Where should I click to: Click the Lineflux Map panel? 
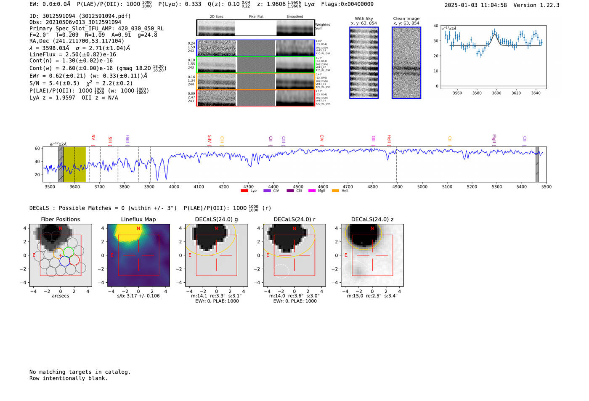(138, 255)
